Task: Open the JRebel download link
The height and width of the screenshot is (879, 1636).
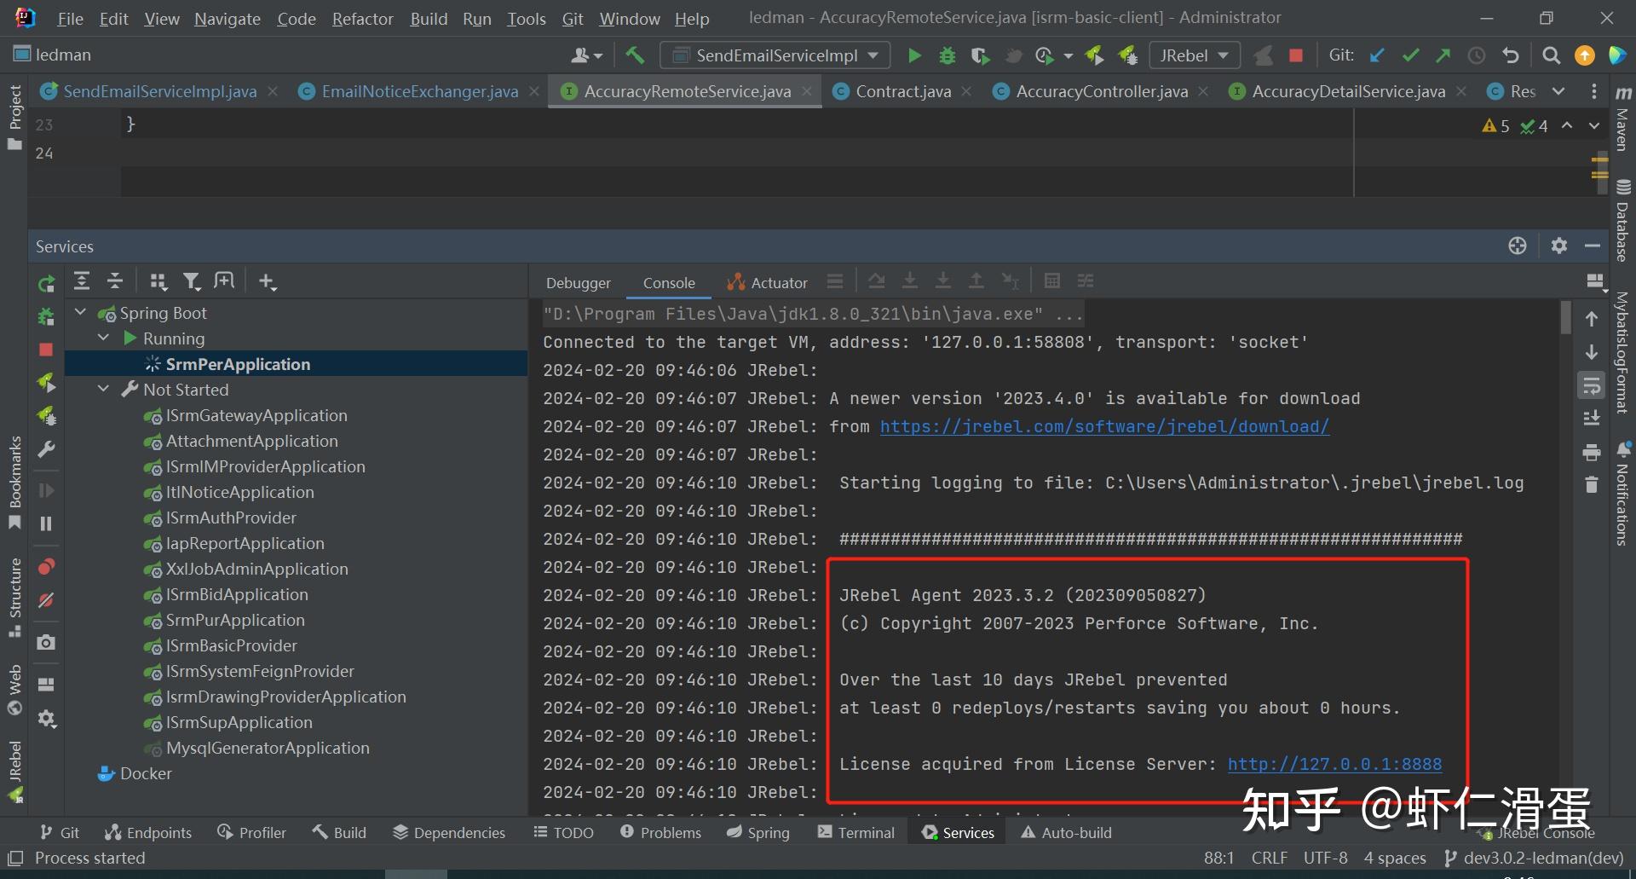Action: (1103, 426)
